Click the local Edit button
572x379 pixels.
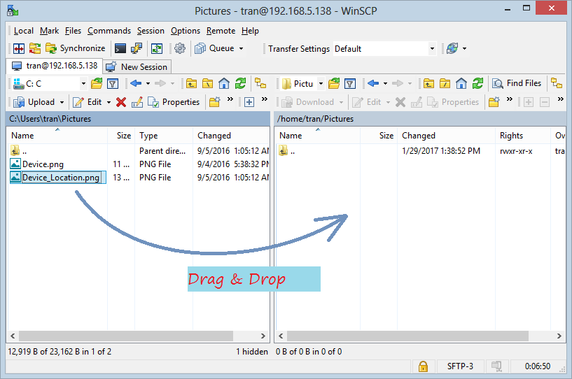[x=88, y=102]
